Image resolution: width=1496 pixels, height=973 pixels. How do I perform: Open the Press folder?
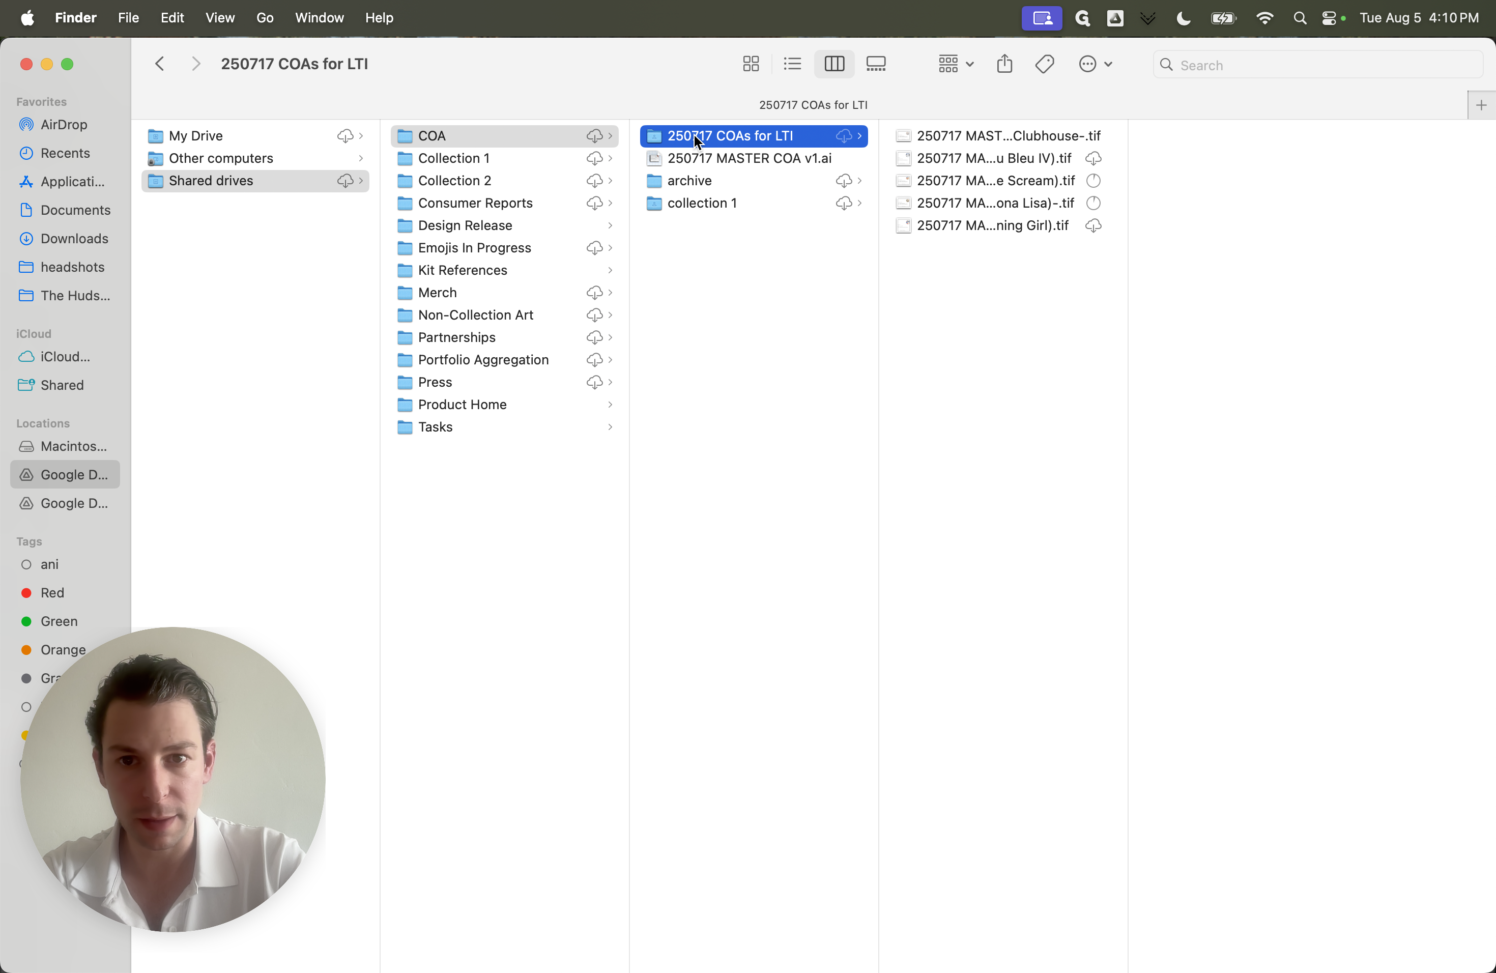pyautogui.click(x=505, y=382)
